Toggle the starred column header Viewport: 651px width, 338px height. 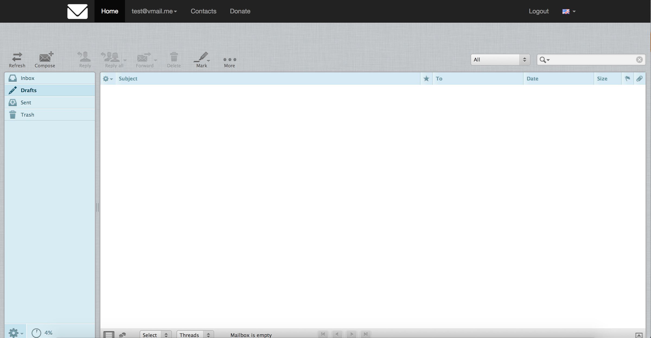426,78
